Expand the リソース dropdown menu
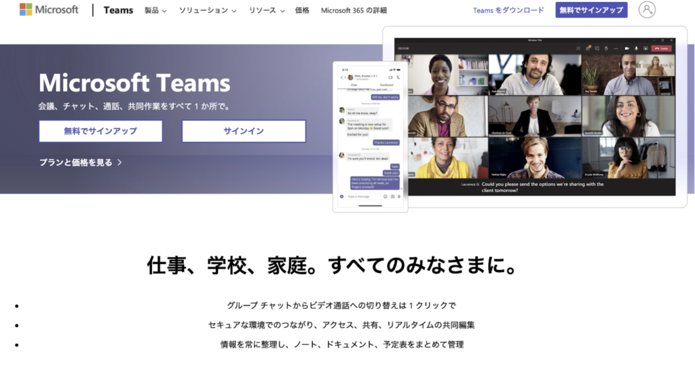Screen dimensions: 695x376 tap(266, 10)
